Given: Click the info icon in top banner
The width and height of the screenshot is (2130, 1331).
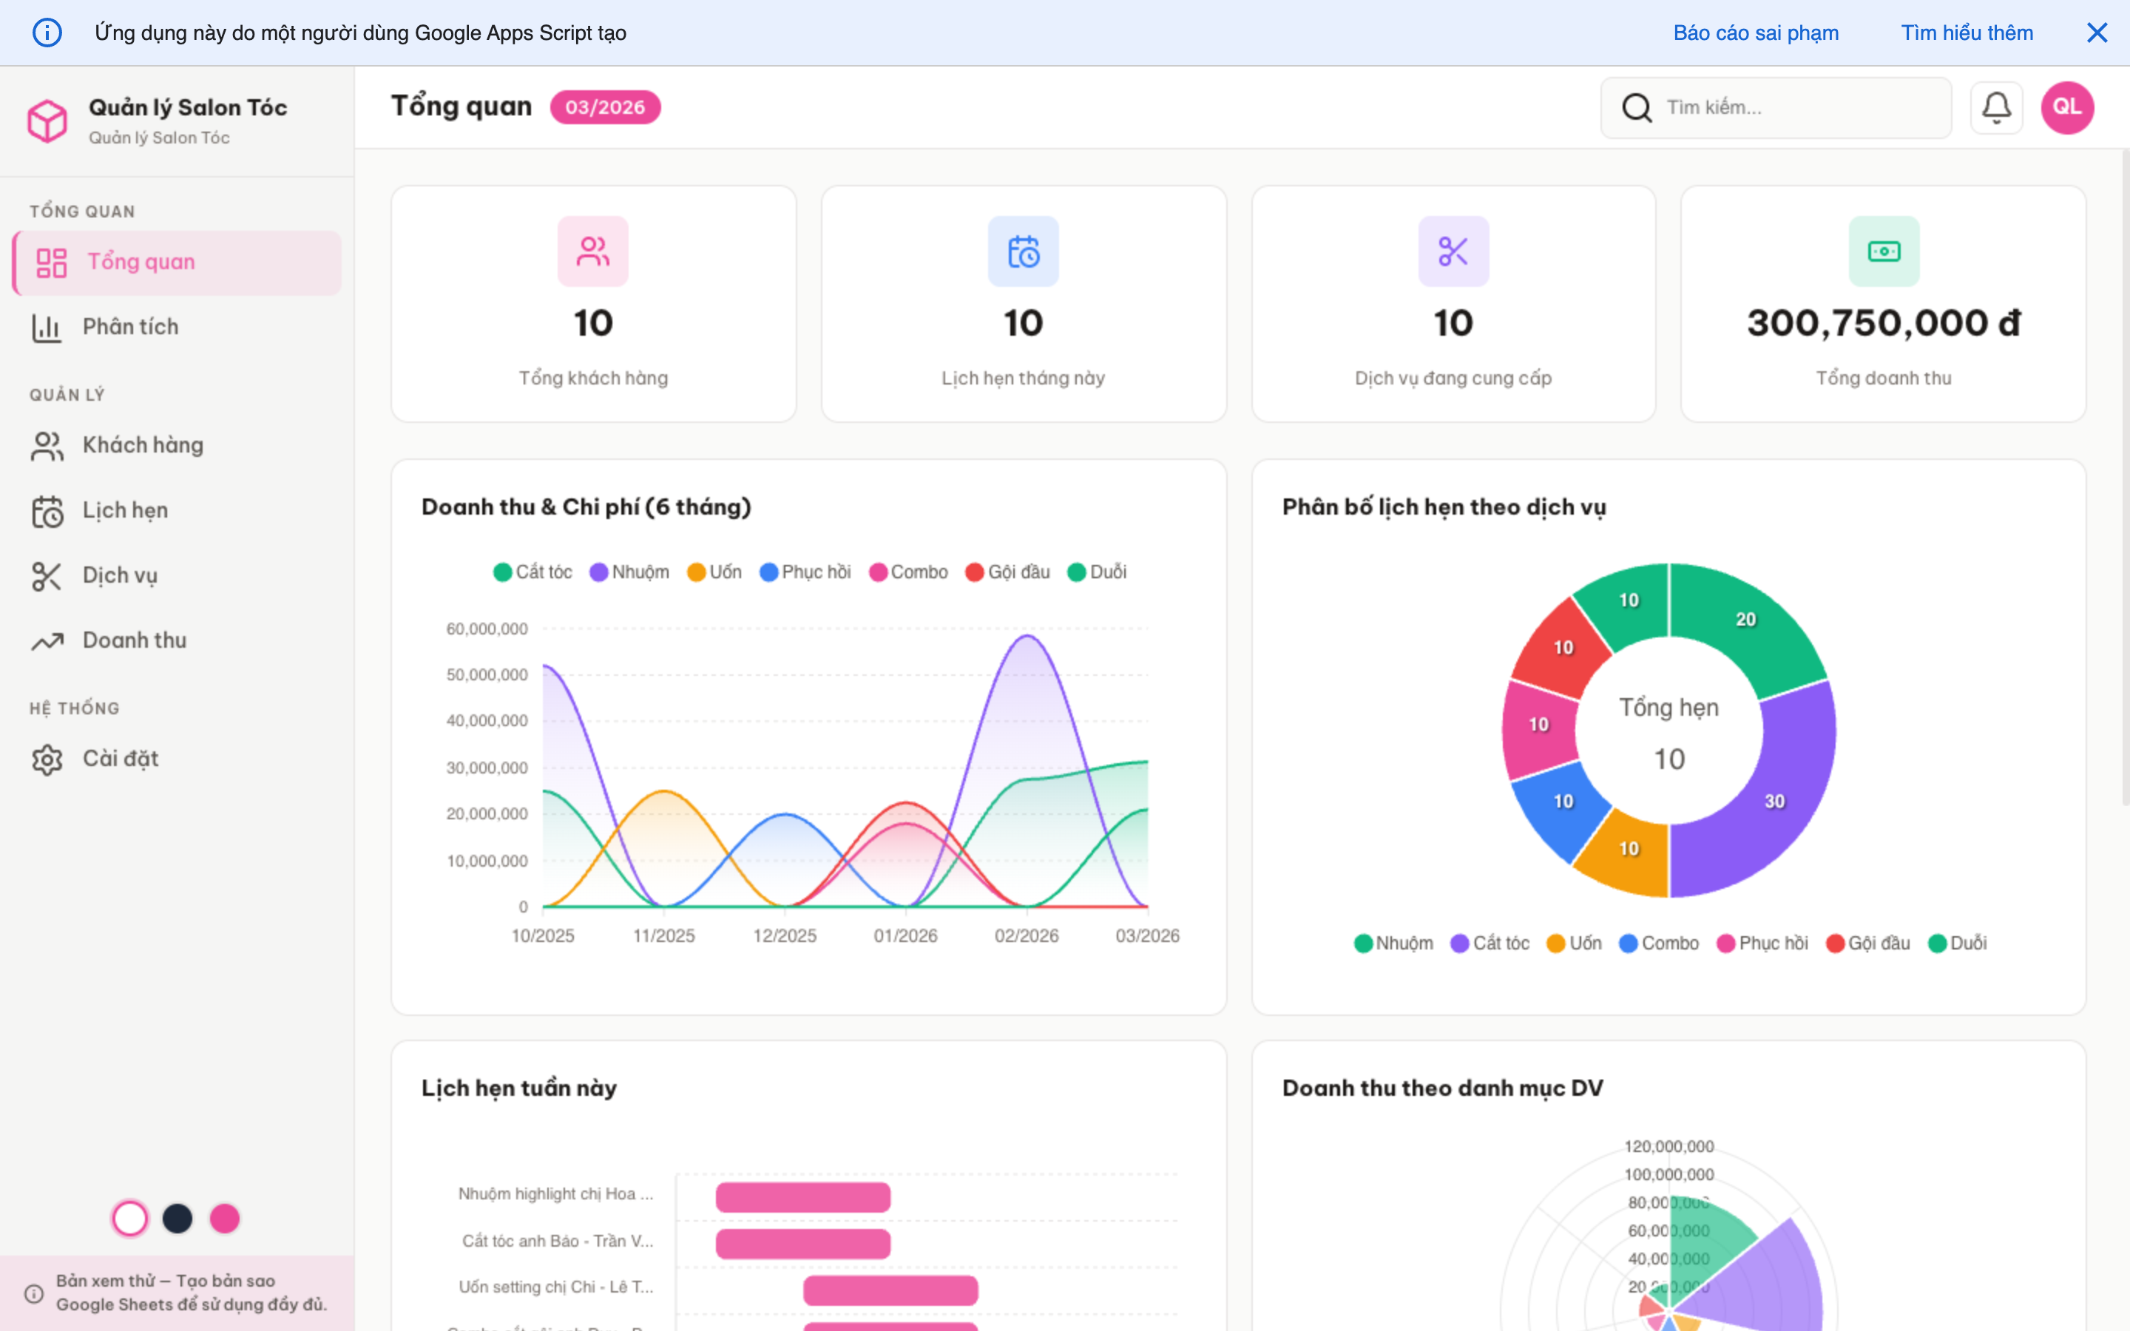Looking at the screenshot, I should pyautogui.click(x=47, y=33).
